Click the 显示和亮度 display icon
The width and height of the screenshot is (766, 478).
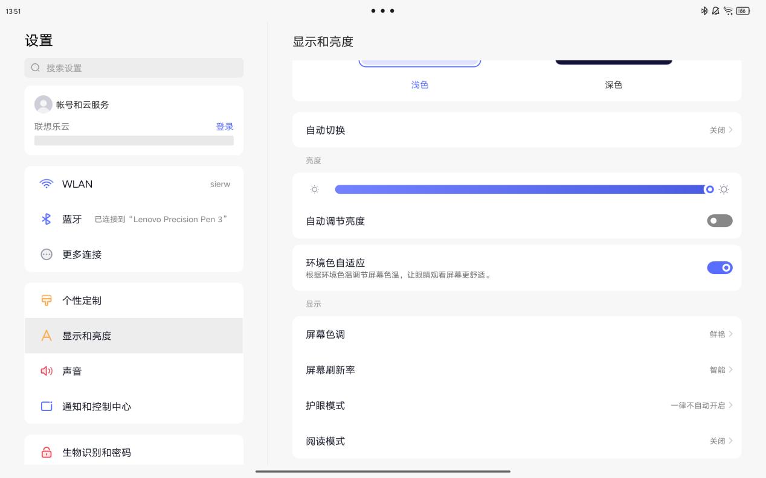tap(47, 336)
